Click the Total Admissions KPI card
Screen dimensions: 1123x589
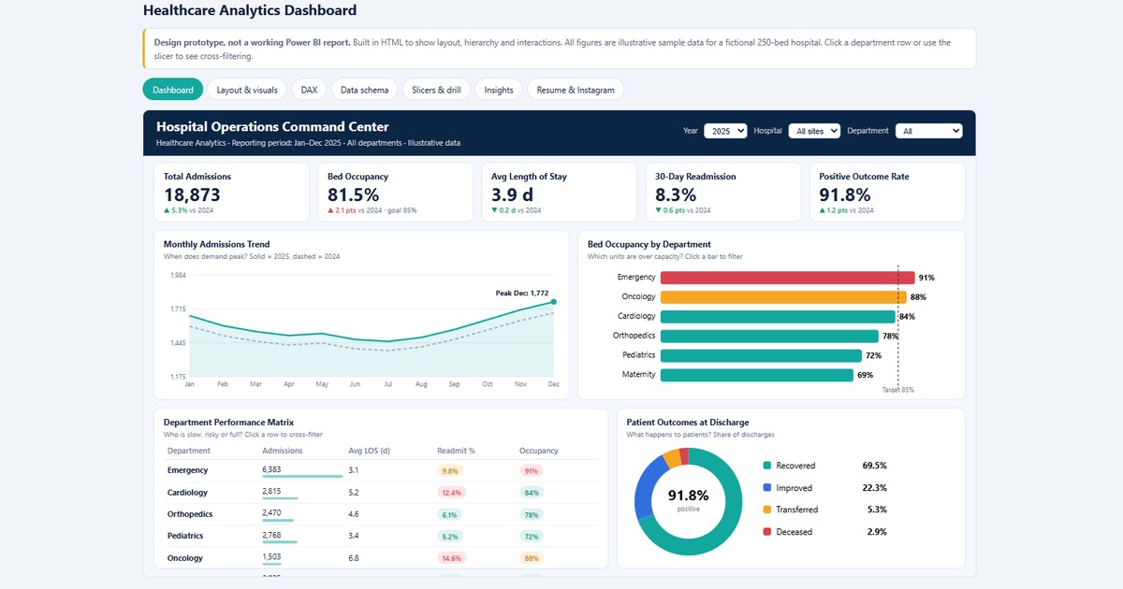click(231, 193)
